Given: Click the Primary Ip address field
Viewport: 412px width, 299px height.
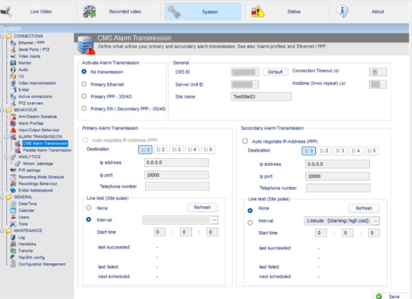Looking at the screenshot, I should (177, 163).
